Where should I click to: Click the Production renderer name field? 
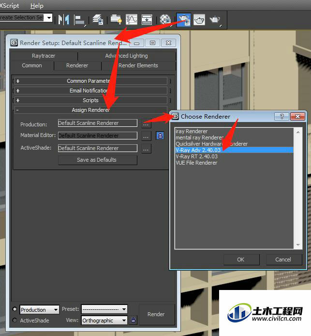click(x=98, y=123)
